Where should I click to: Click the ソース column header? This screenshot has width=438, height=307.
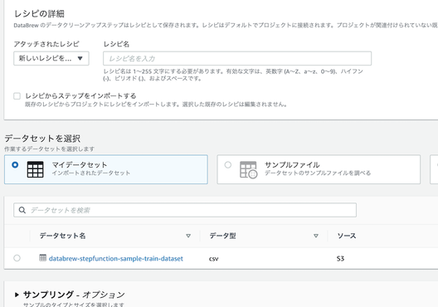coord(347,236)
